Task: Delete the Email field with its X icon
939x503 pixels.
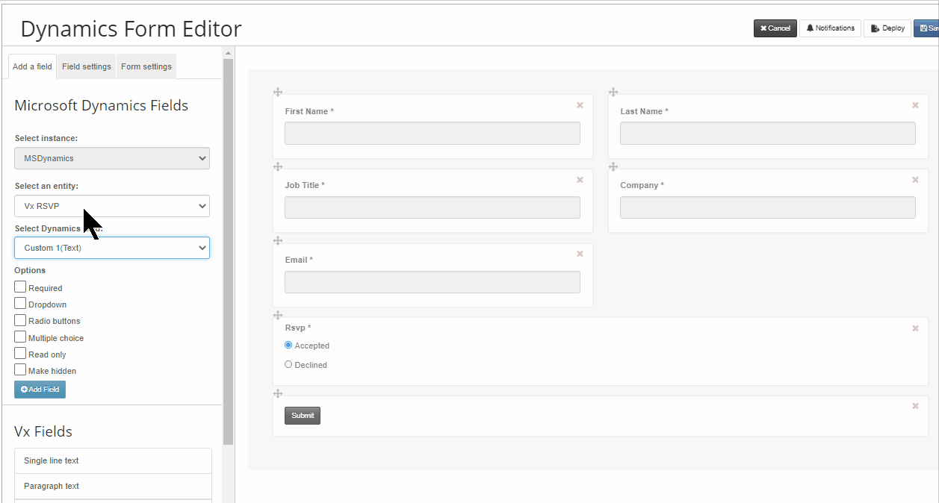Action: (580, 254)
